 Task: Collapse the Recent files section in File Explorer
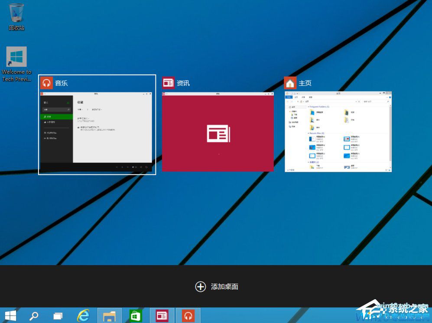point(309,132)
